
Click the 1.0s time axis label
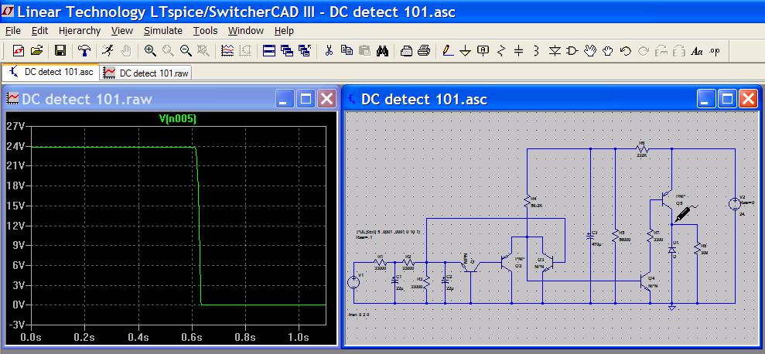[x=298, y=338]
